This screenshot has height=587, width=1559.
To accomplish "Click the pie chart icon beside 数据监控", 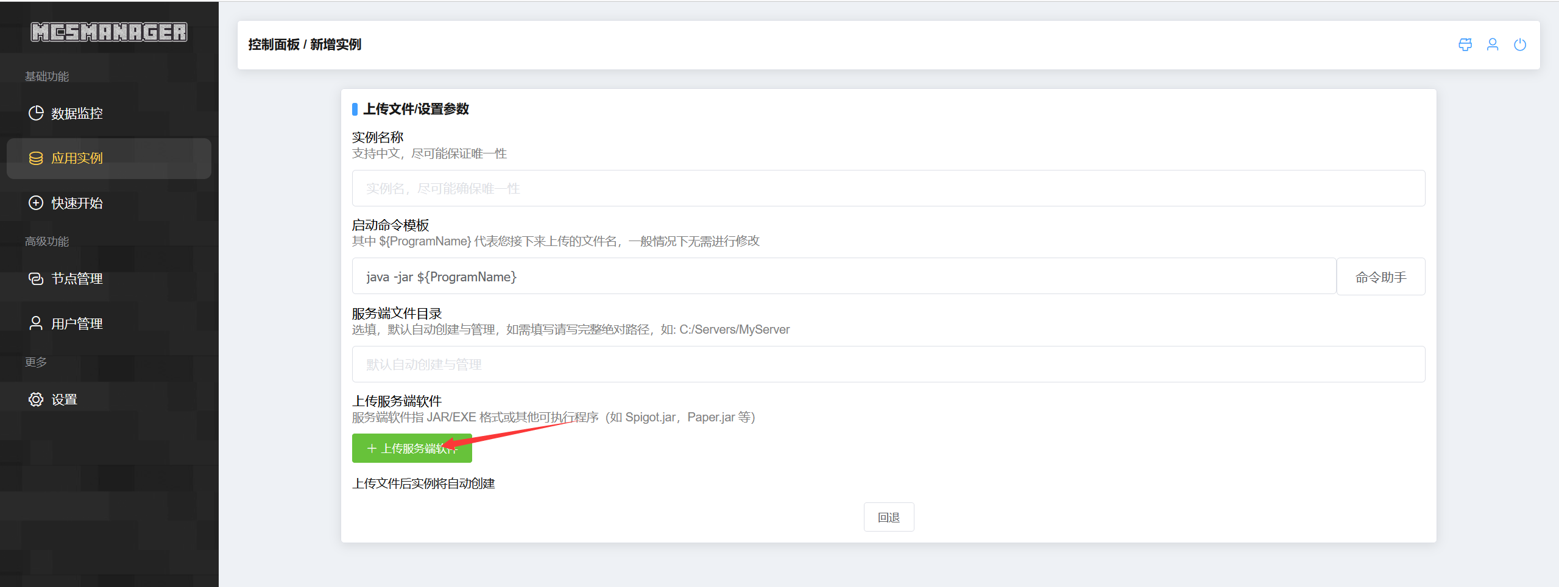I will coord(36,113).
